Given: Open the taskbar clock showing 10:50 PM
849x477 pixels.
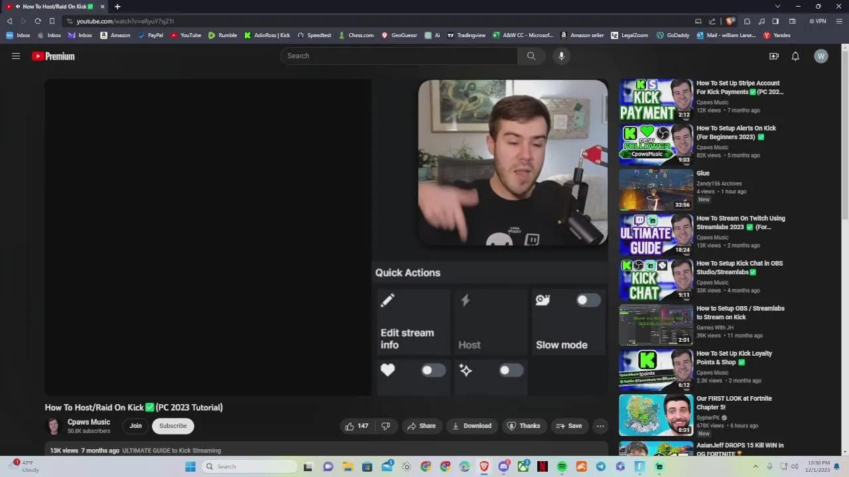Looking at the screenshot, I should pyautogui.click(x=813, y=466).
